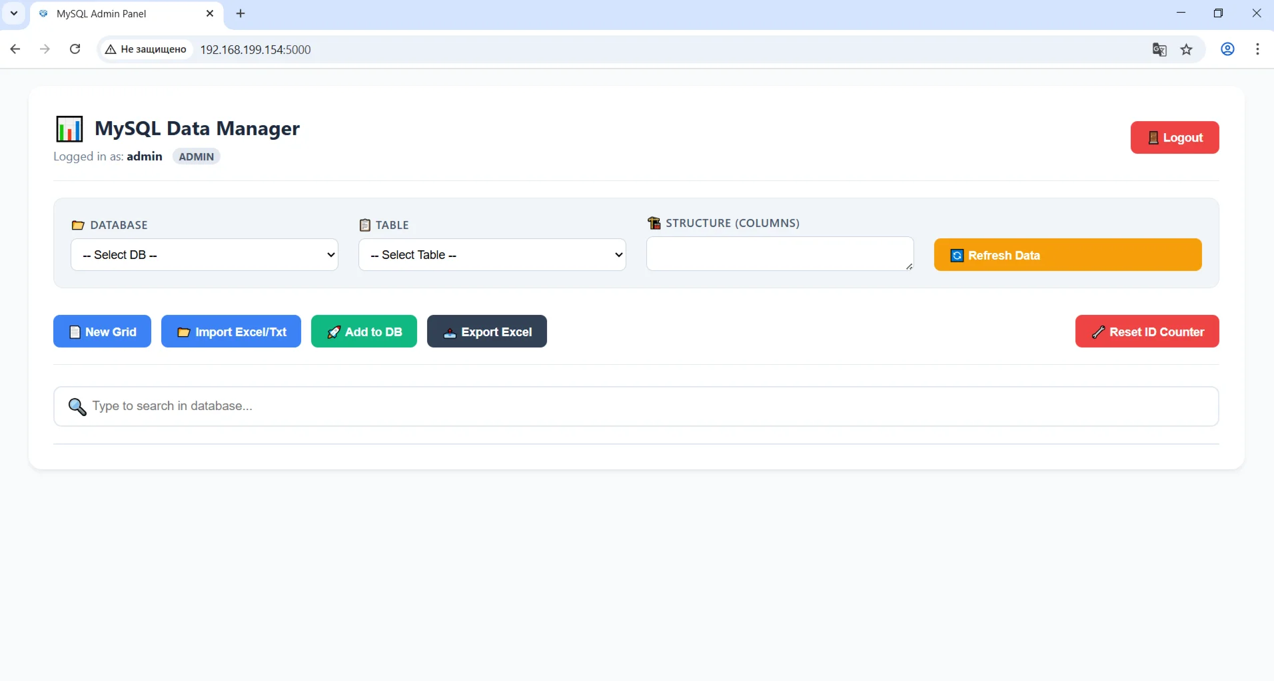
Task: Select the MySQL Admin Panel tab
Action: [127, 14]
